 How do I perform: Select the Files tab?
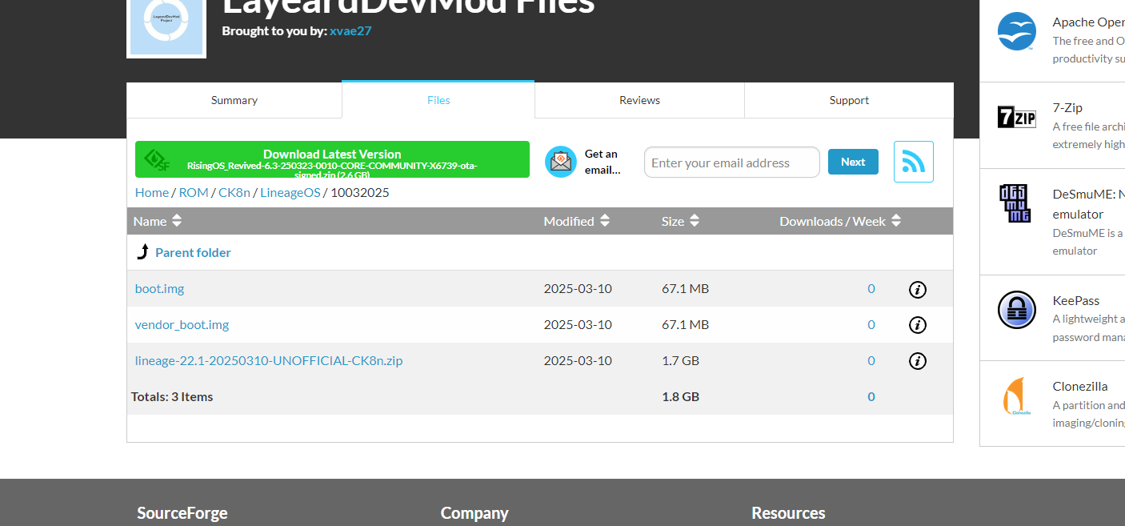[x=438, y=100]
